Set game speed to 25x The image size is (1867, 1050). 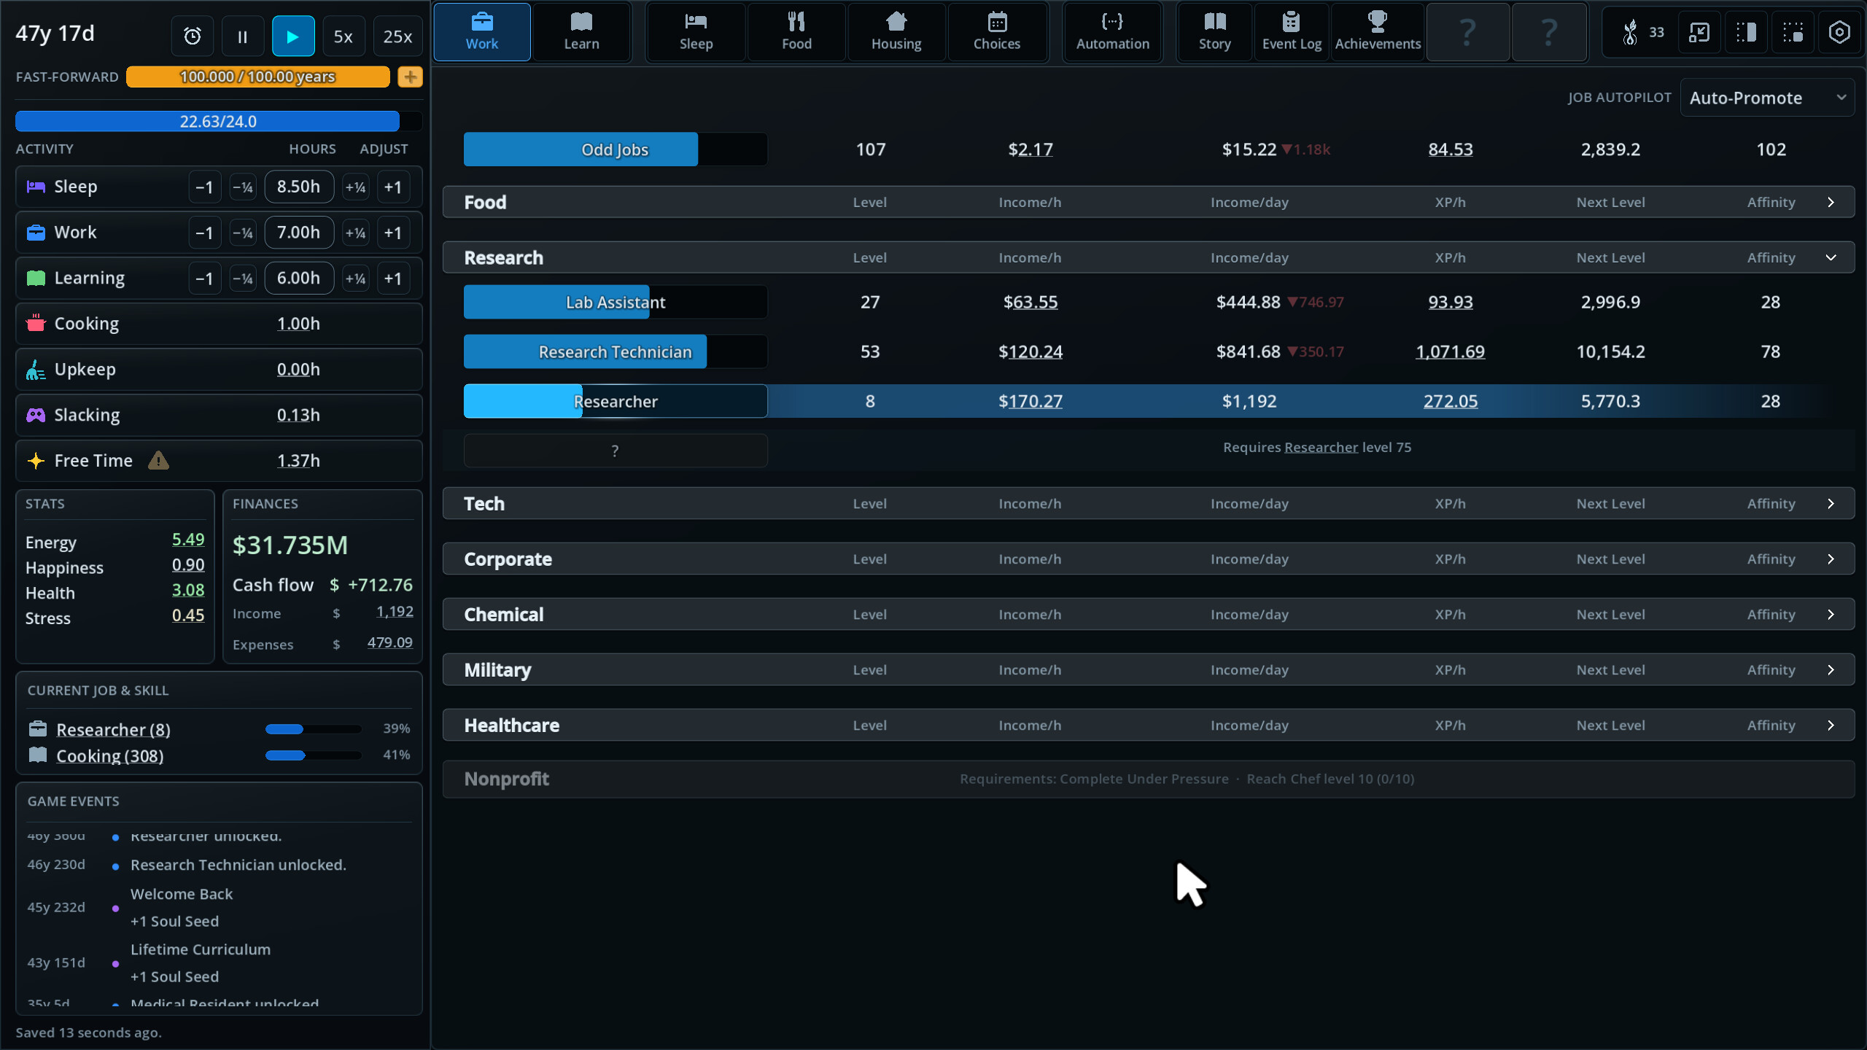[397, 36]
